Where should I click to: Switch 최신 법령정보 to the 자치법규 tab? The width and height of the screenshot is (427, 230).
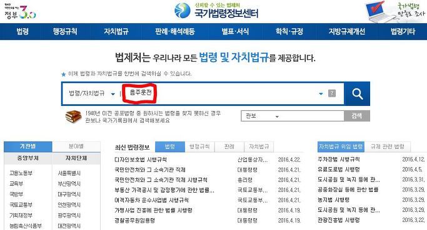pos(259,147)
